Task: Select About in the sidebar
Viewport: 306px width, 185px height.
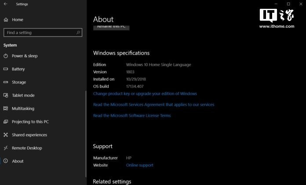Action: point(18,161)
